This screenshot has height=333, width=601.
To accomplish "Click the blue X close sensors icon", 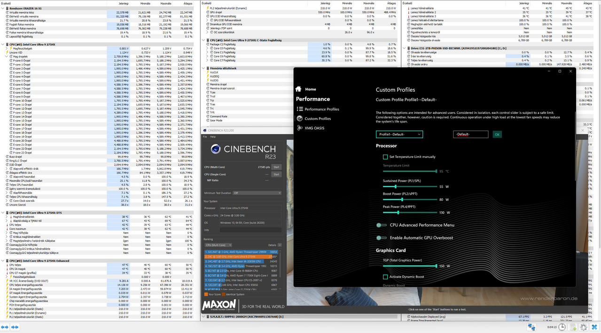I will click(594, 327).
